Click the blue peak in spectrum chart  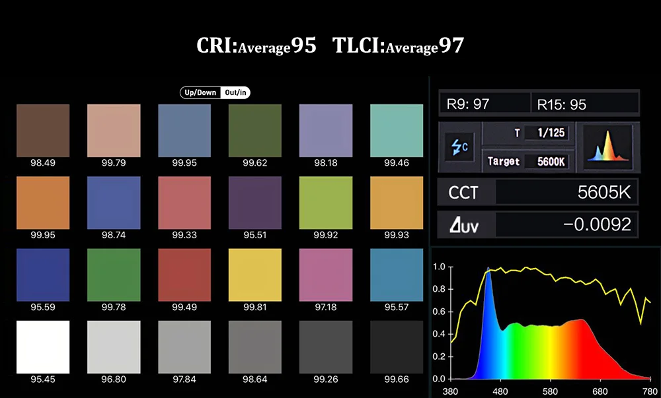point(488,294)
